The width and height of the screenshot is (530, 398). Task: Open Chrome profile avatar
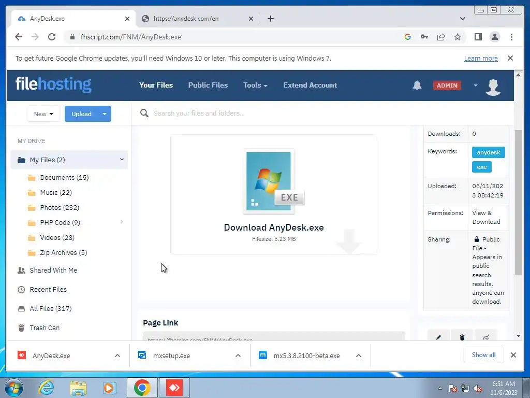point(494,37)
